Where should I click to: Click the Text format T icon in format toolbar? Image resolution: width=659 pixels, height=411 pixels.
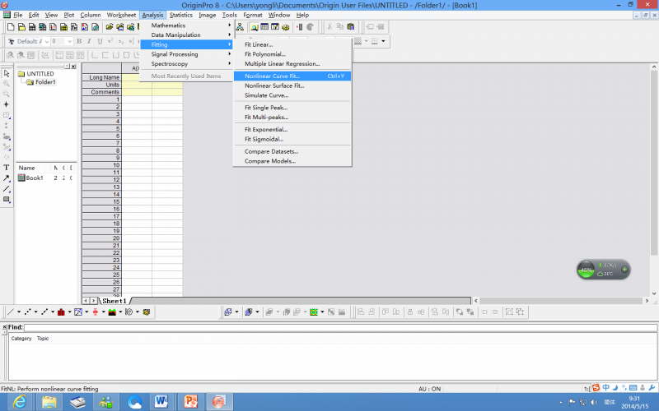(x=12, y=42)
